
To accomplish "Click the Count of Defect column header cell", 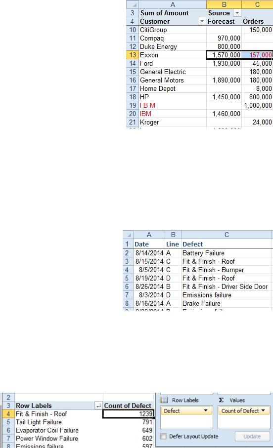I will [128, 406].
